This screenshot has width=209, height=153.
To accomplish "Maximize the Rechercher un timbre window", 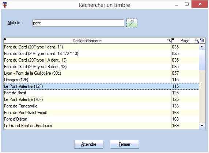I will tap(187, 4).
